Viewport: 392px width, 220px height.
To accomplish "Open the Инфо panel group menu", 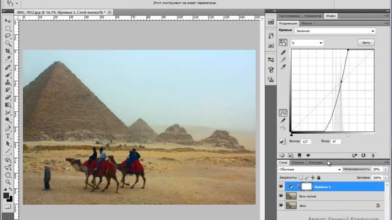I will click(386, 16).
